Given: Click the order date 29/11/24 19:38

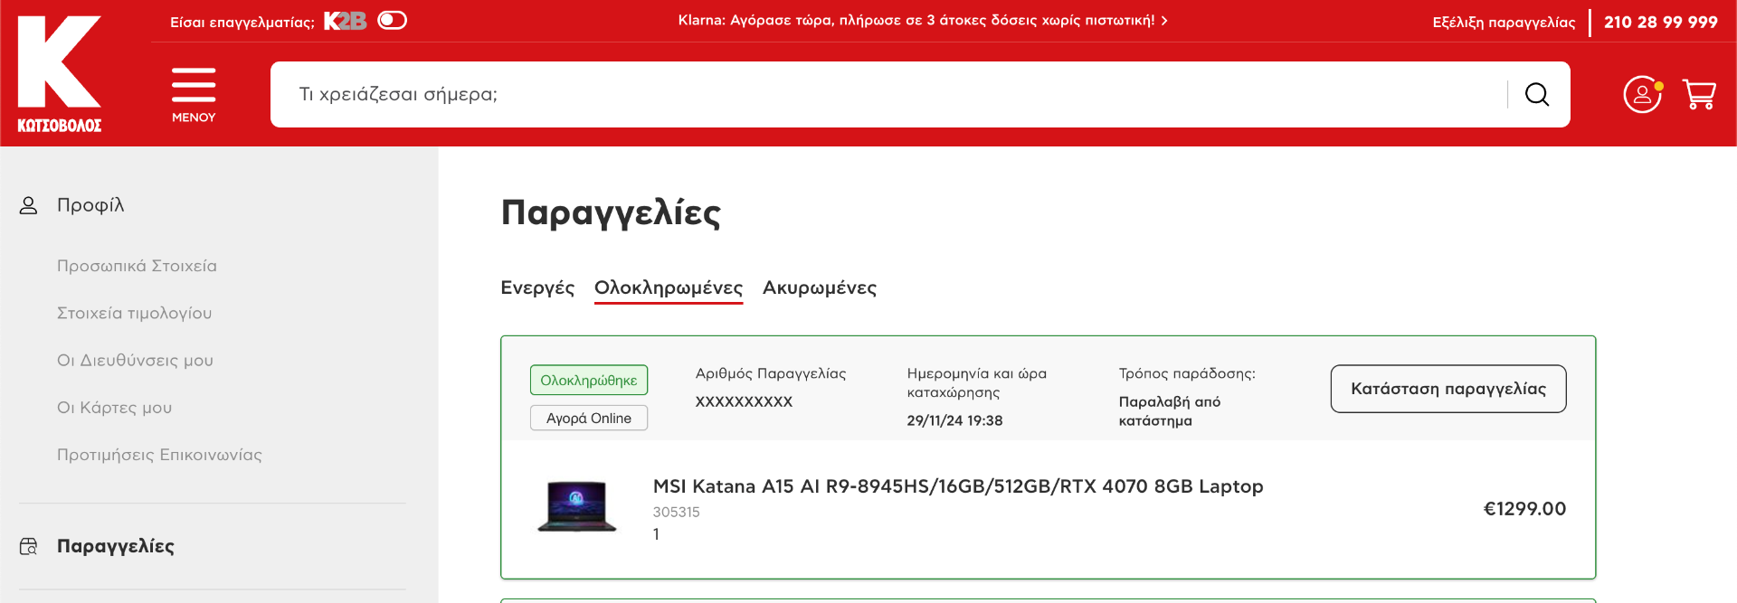Looking at the screenshot, I should [954, 420].
